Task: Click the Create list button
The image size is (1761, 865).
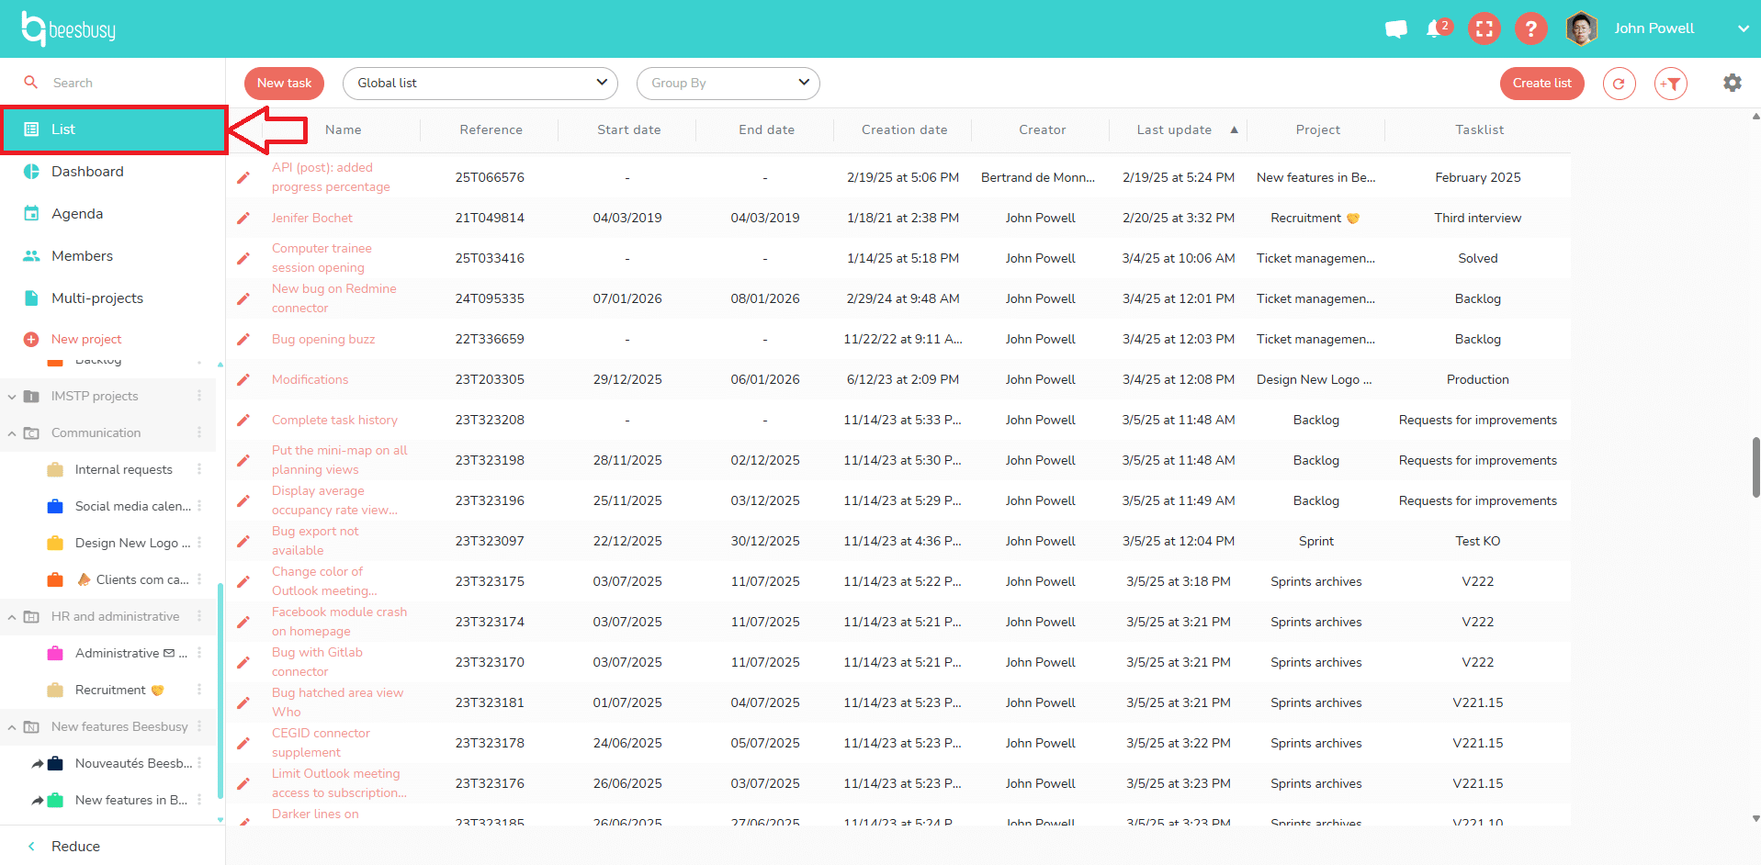Action: 1541,83
